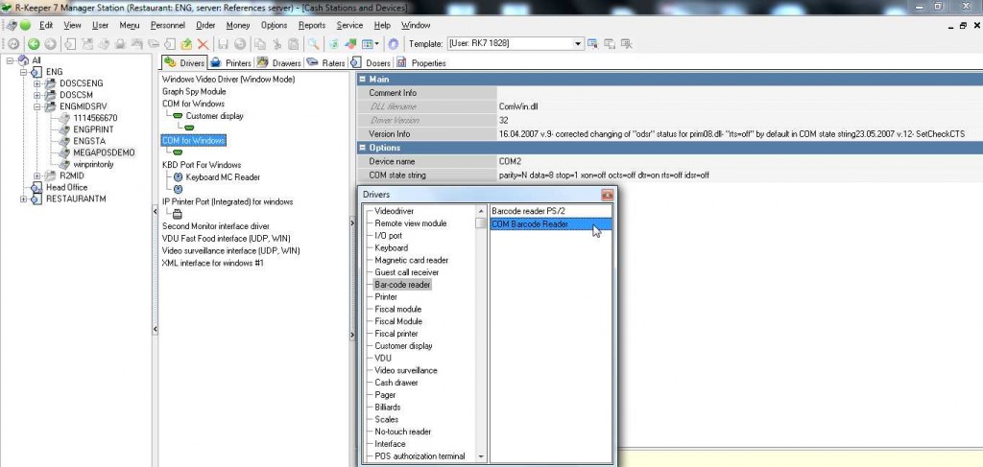983x467 pixels.
Task: Switch to the Raters tab
Action: (x=326, y=63)
